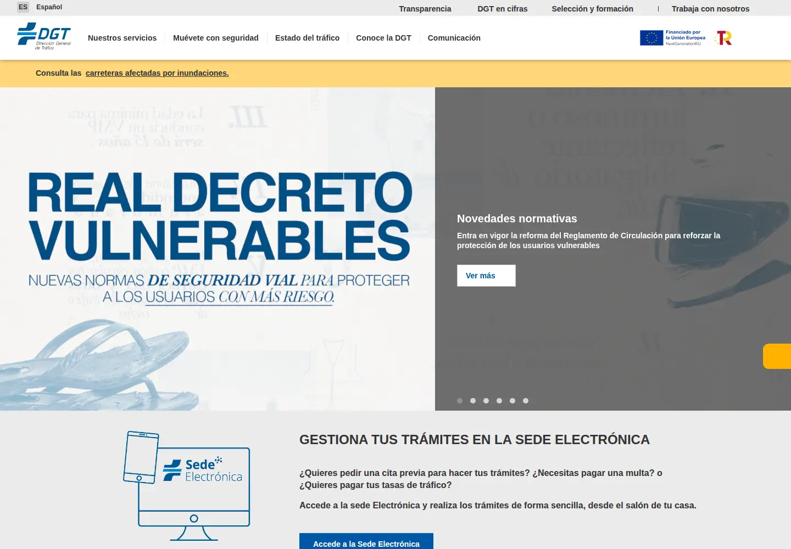Viewport: 791px width, 549px height.
Task: Click the DGT logo in the header
Action: click(x=44, y=36)
